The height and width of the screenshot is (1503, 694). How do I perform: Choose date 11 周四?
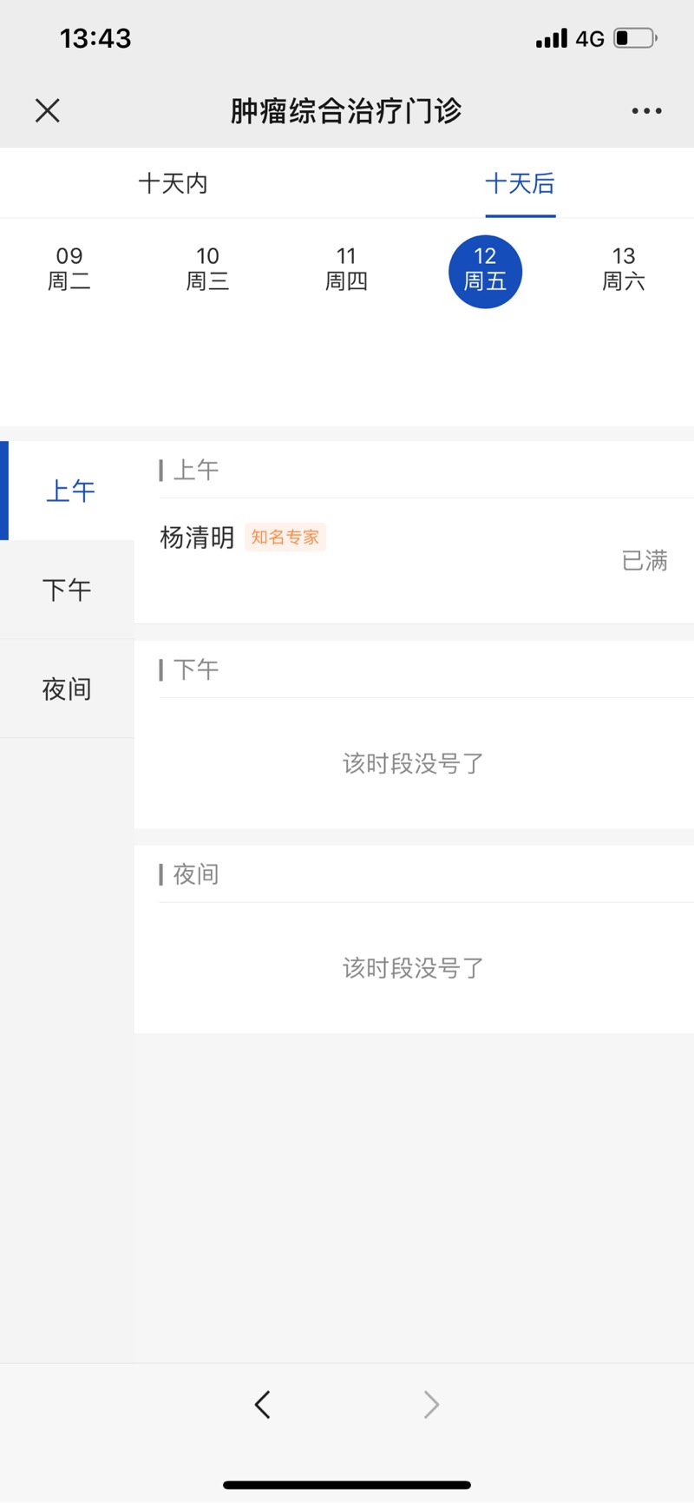(346, 268)
